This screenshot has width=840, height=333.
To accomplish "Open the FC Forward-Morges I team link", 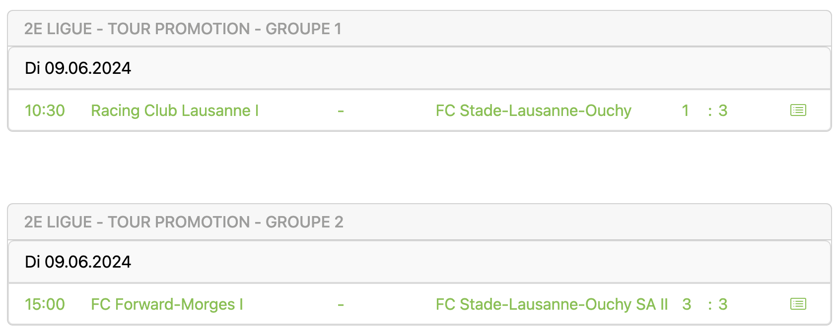I will coord(167,304).
